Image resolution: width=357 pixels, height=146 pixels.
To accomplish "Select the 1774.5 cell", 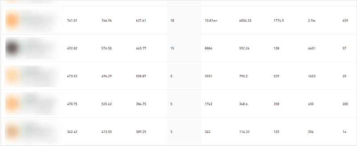I will (x=279, y=21).
